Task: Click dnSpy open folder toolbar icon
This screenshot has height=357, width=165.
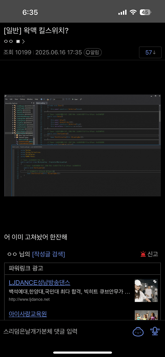Action: tap(48, 99)
